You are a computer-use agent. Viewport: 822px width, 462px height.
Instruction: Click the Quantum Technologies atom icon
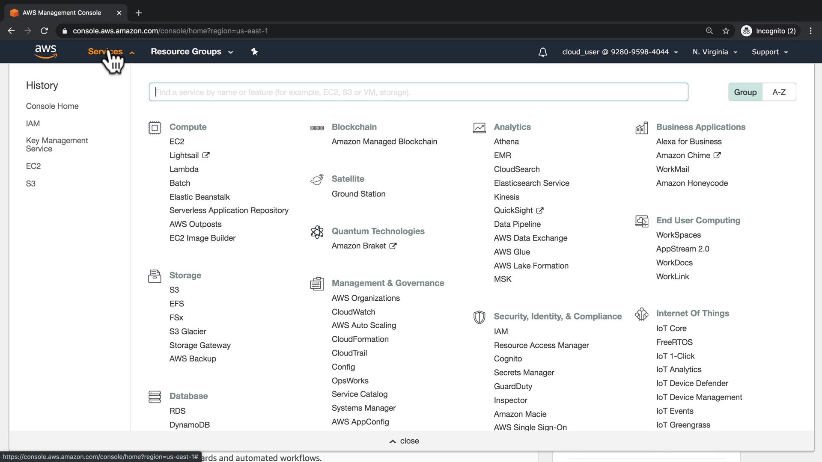coord(317,232)
